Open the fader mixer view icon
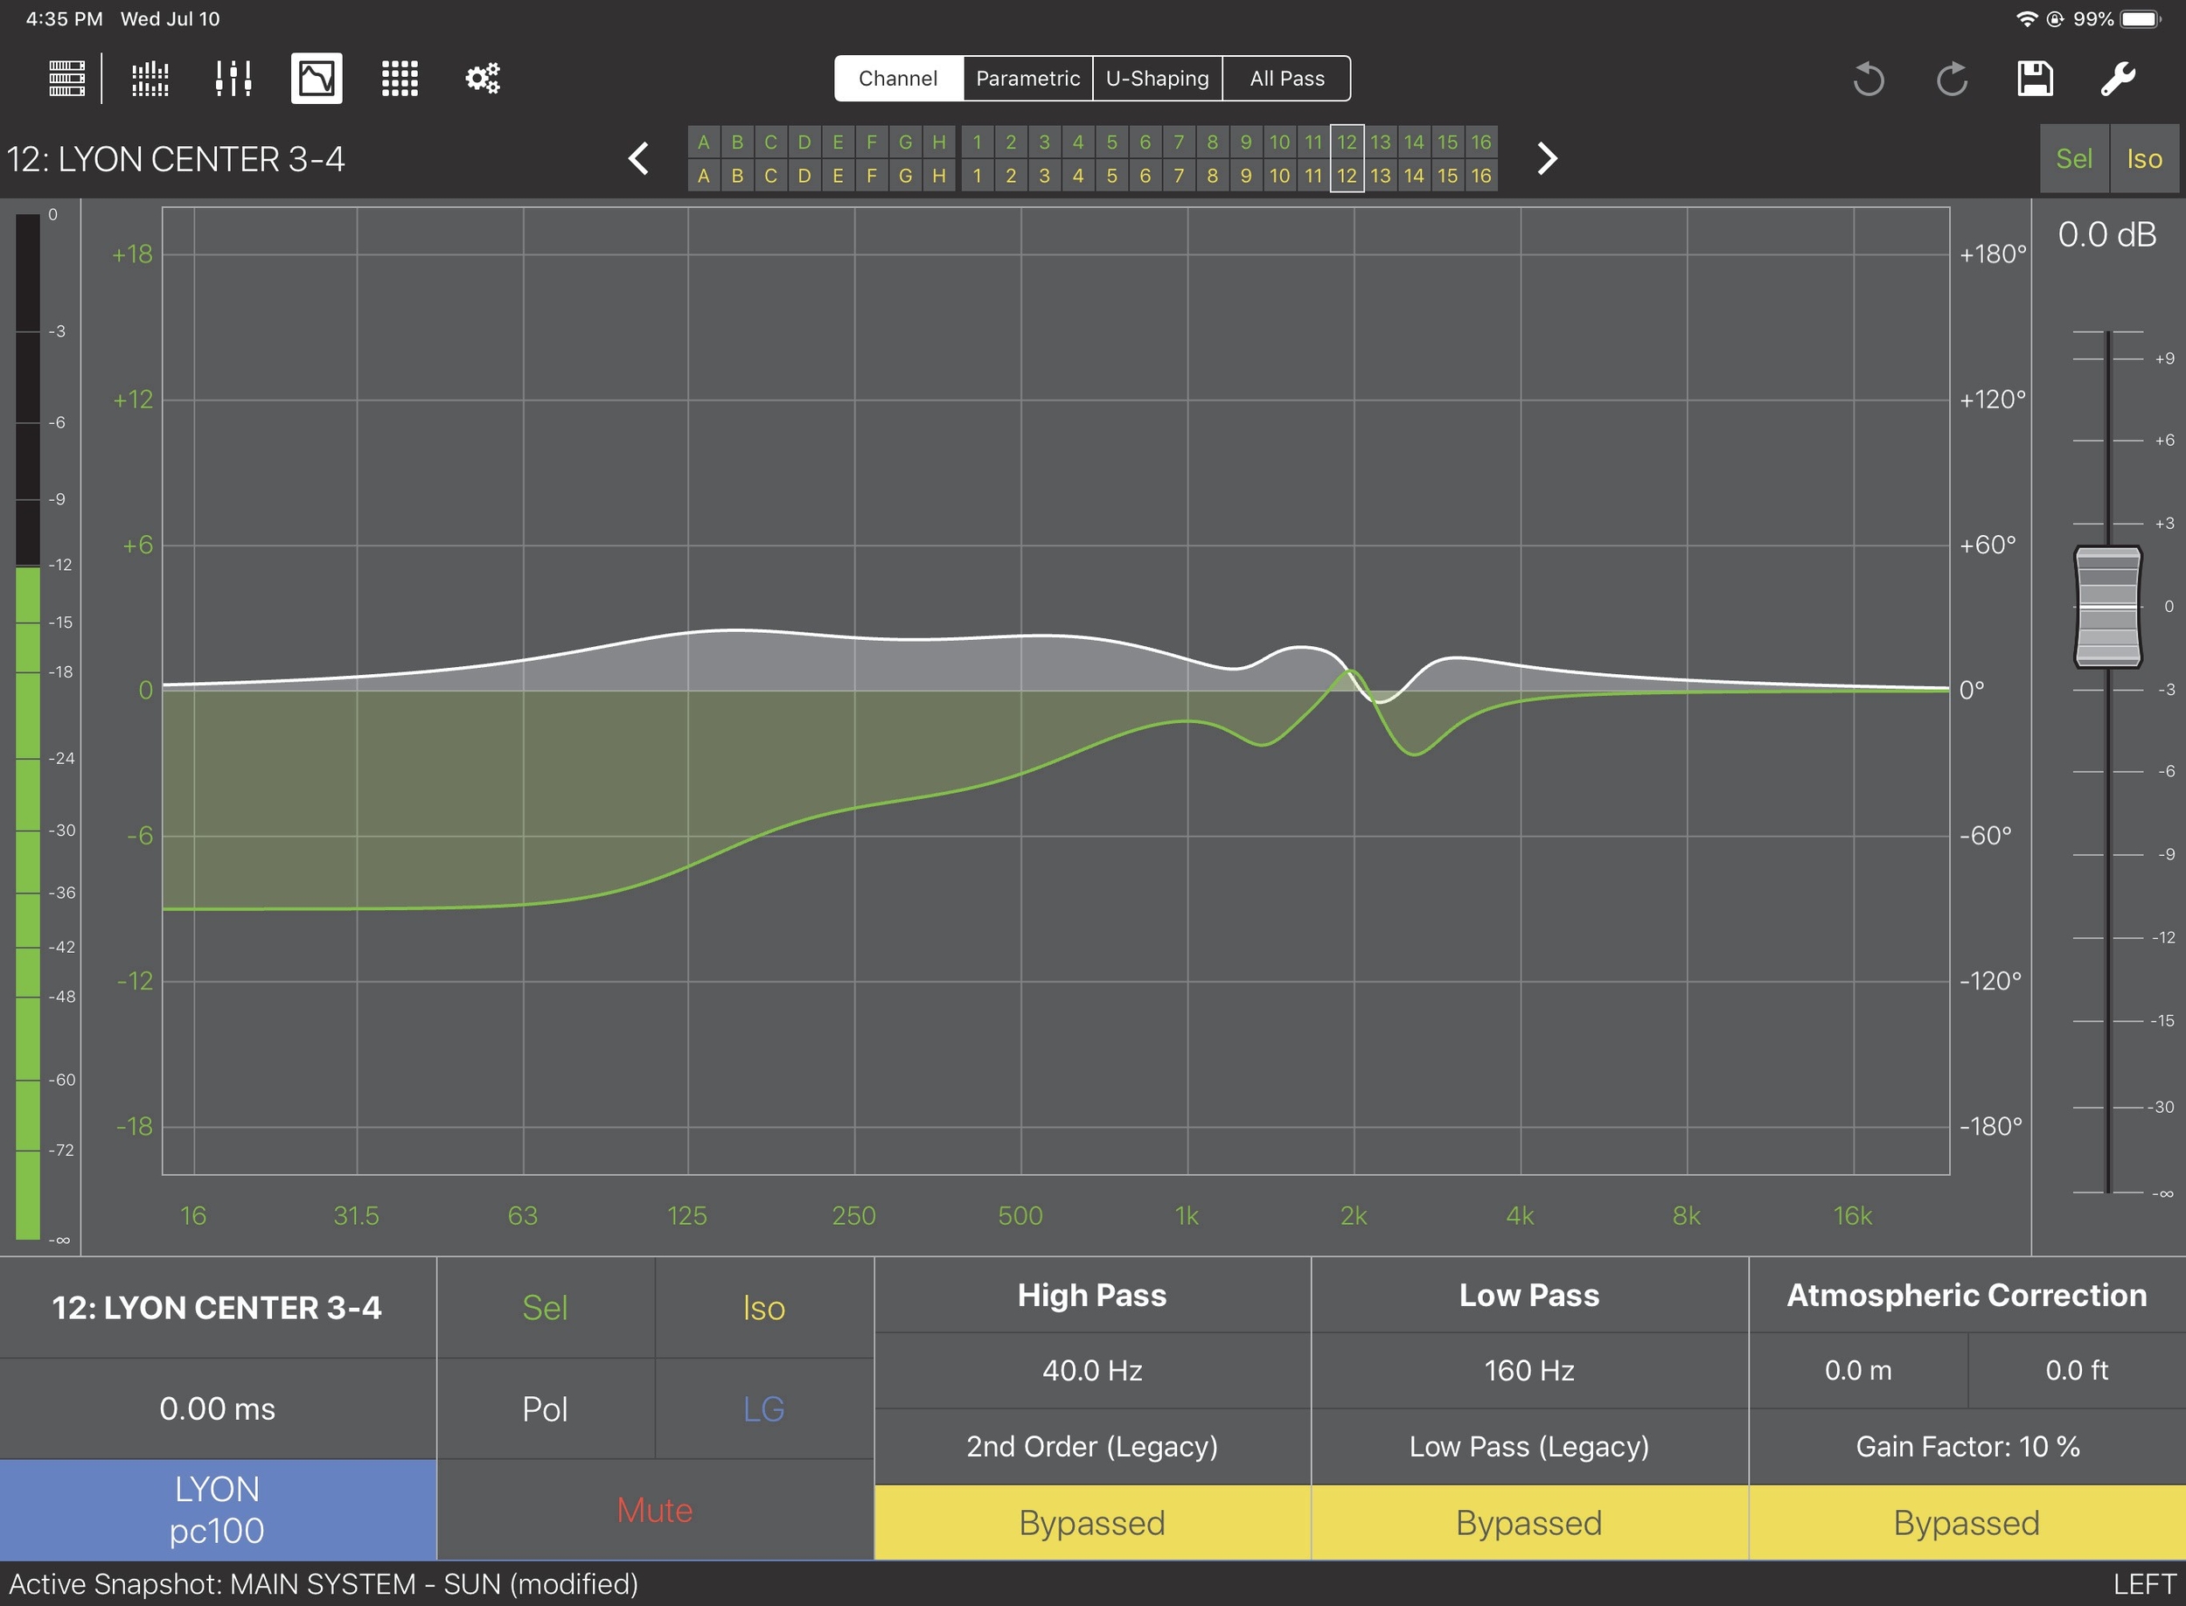The height and width of the screenshot is (1606, 2186). click(233, 78)
